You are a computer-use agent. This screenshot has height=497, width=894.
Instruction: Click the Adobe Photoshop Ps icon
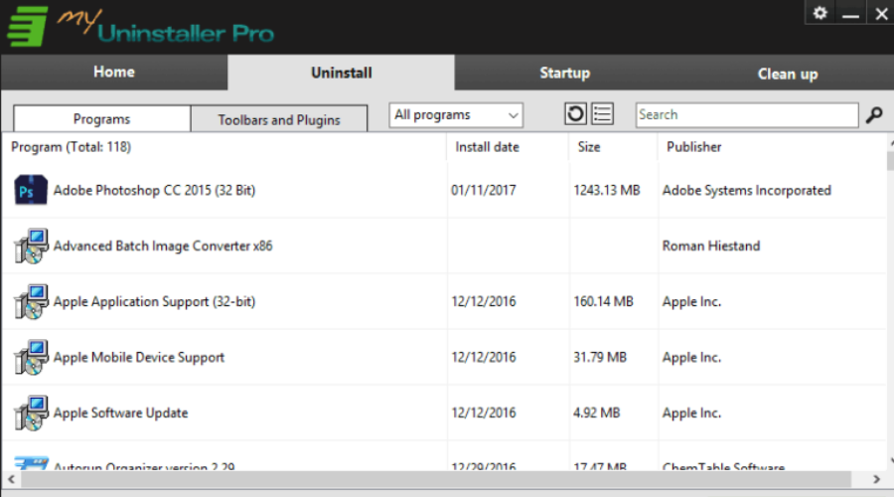pos(31,190)
